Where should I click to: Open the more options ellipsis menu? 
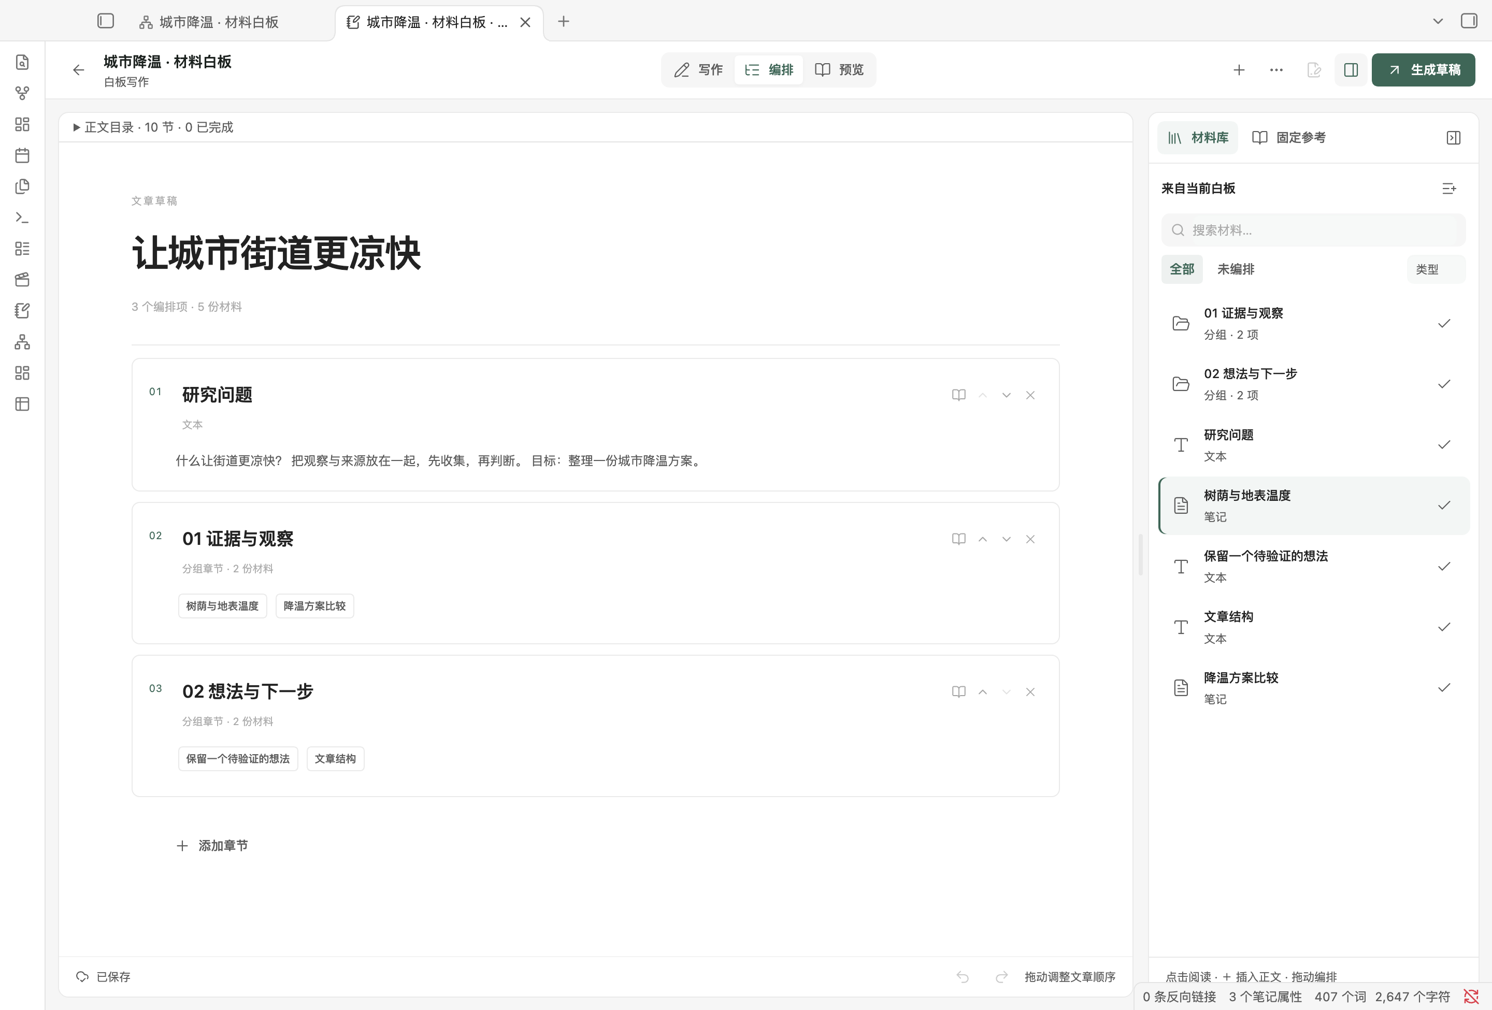click(1276, 70)
